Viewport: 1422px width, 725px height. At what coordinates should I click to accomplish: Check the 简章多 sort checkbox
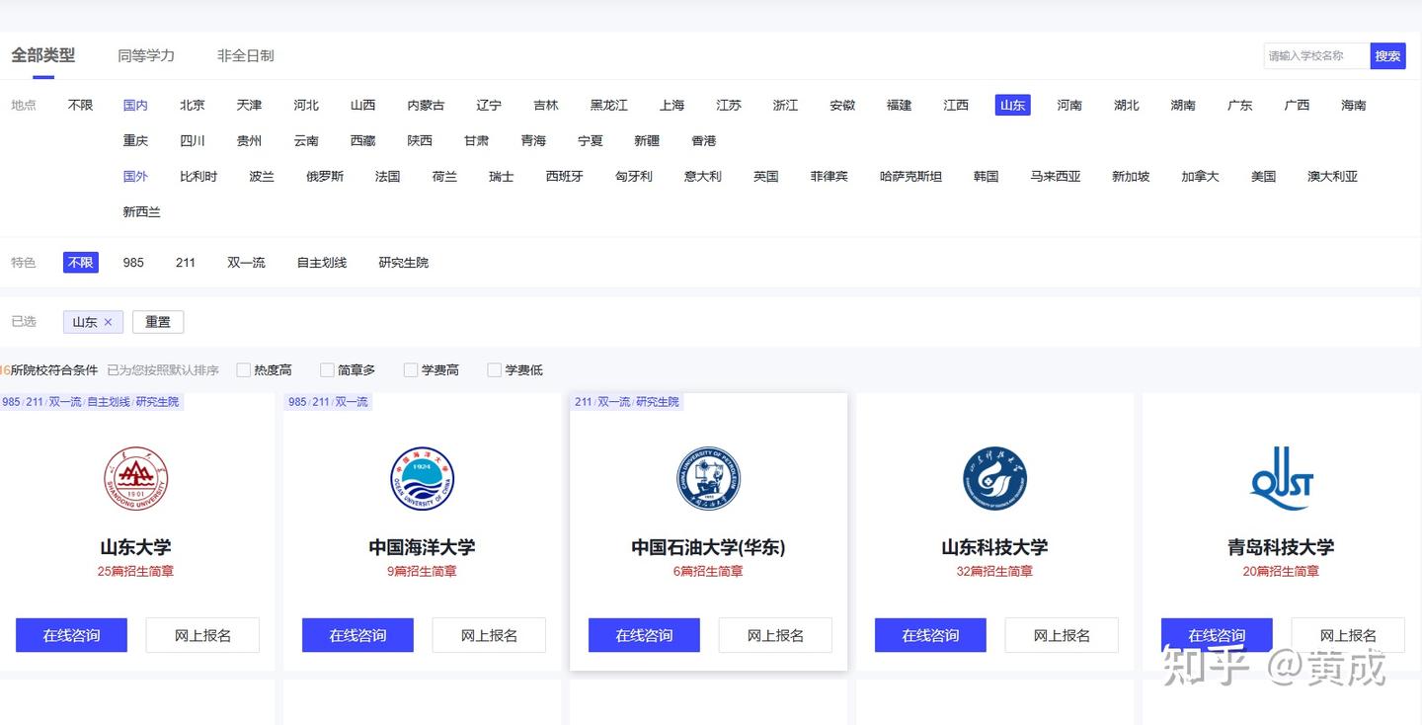[327, 370]
